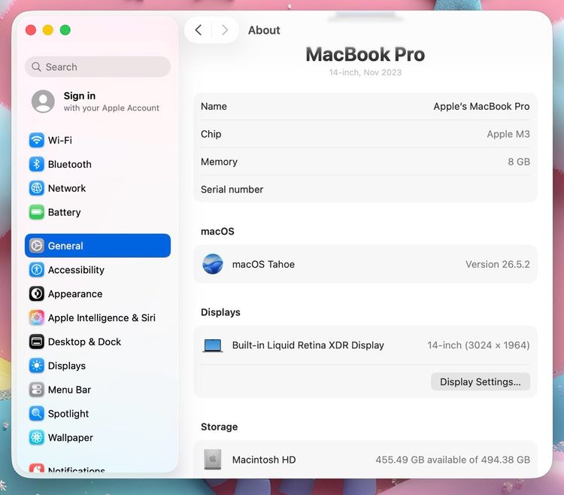
Task: Click the Apple M3 chip value
Action: 508,134
